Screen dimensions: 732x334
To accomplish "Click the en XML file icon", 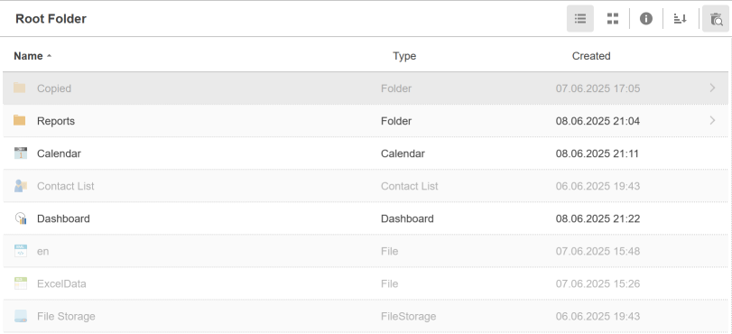I will [x=21, y=251].
